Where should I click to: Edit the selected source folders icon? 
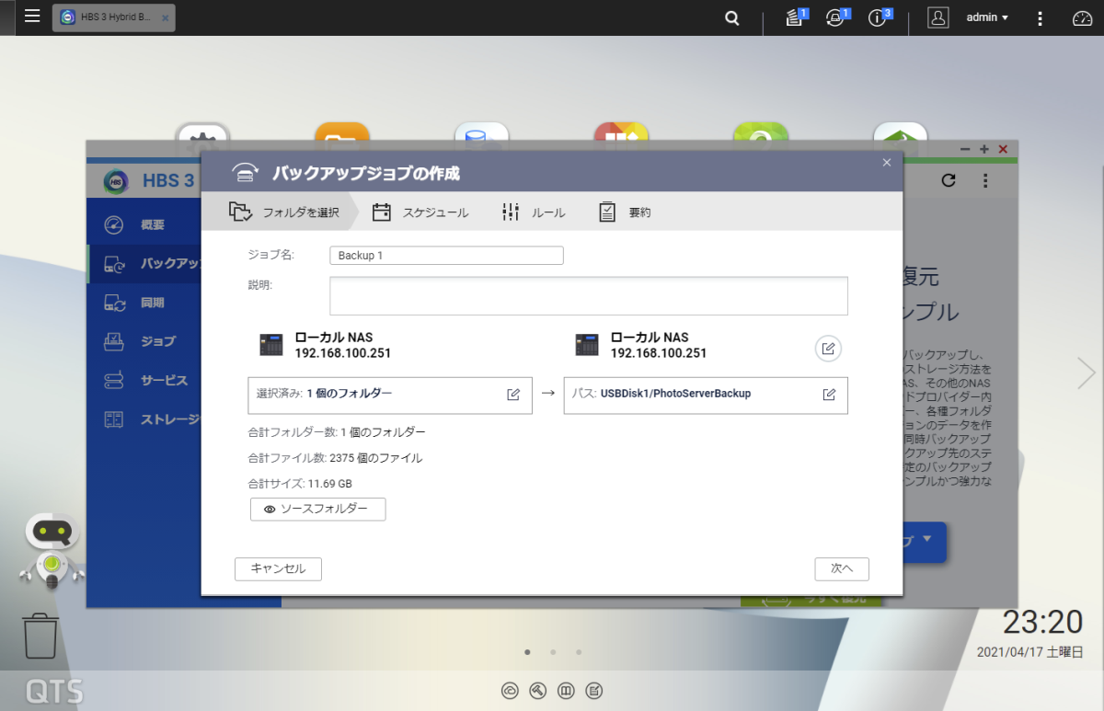tap(513, 395)
